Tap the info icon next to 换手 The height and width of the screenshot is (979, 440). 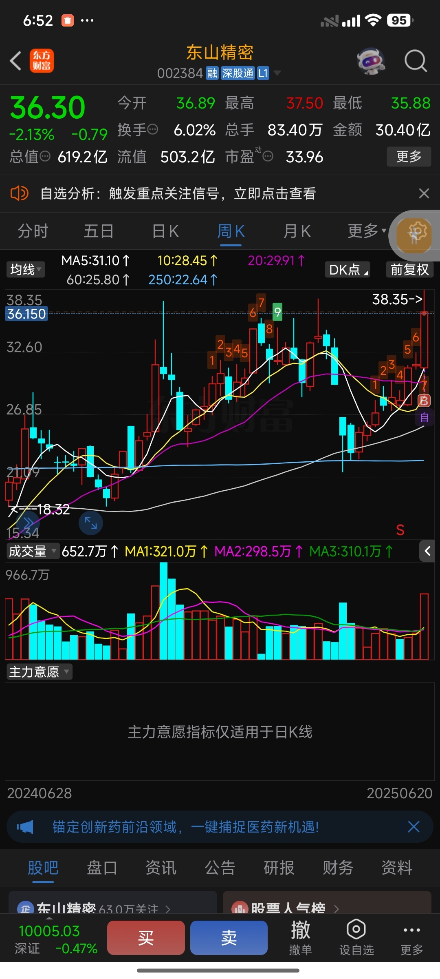152,130
